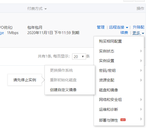Click the 请先停止实例 tooltip
The height and width of the screenshot is (133, 147).
coord(25,80)
